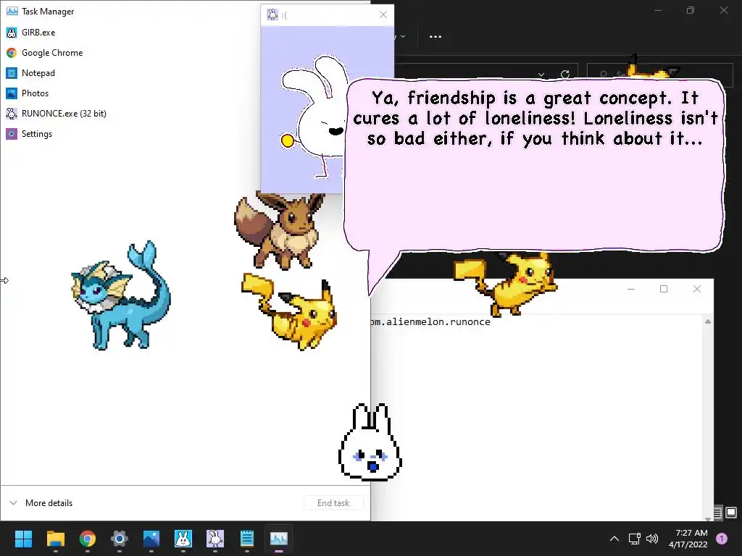Screen dimensions: 742x556
Task: Show hidden system tray icons
Action: [614, 539]
